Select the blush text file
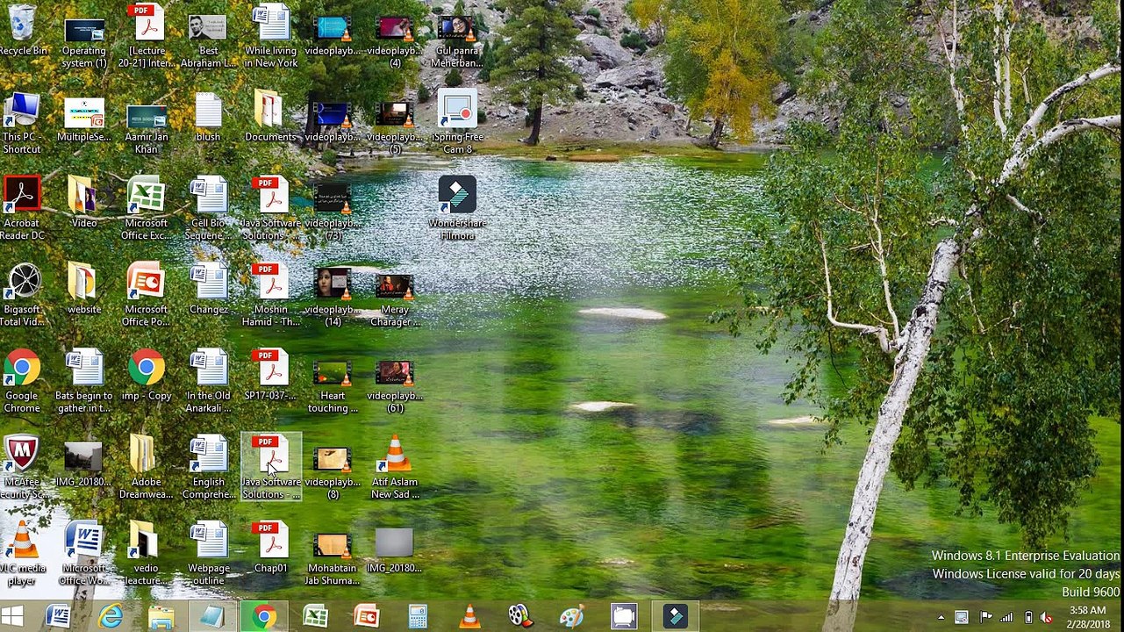Screen dimensions: 1124x632 [208, 118]
